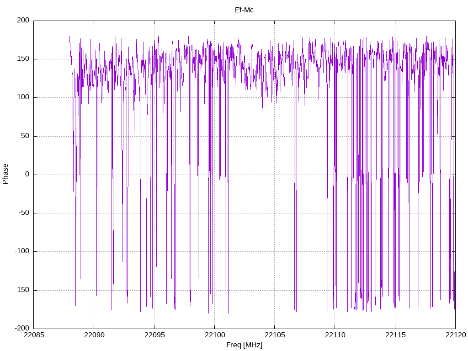Click the x-axis tick label '22120'
The width and height of the screenshot is (468, 351).
[x=456, y=335]
